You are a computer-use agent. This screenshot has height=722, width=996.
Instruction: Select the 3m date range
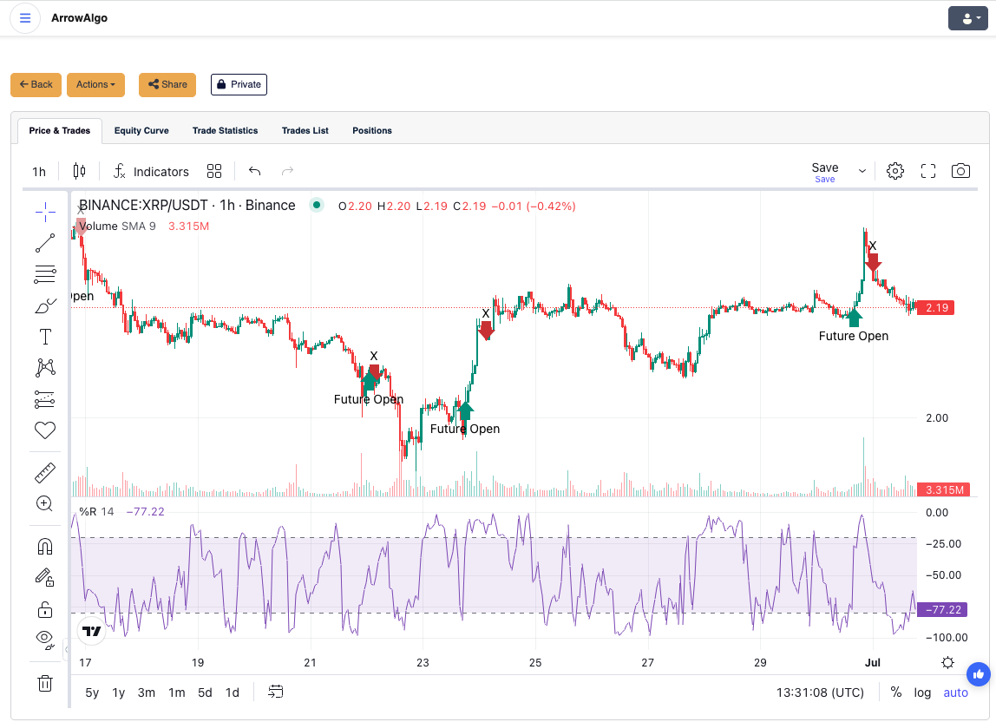[x=147, y=692]
